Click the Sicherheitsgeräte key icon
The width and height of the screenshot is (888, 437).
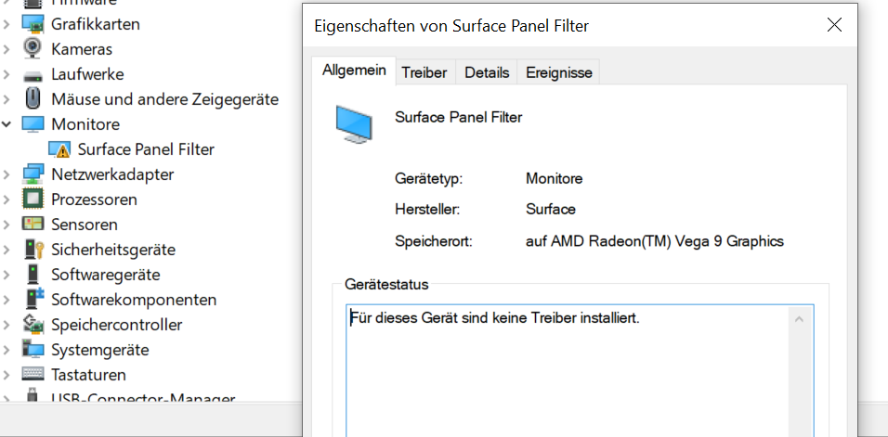click(34, 250)
